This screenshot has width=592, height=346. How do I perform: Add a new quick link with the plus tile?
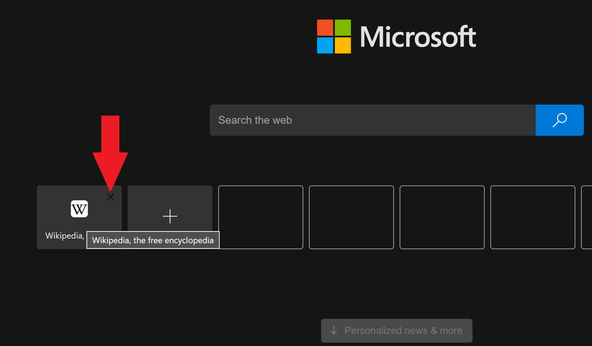tap(170, 216)
